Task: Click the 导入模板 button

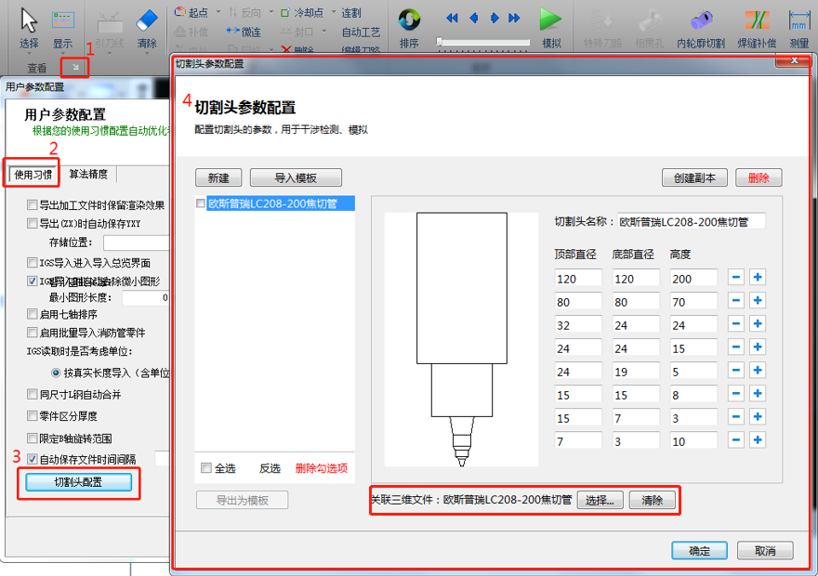Action: [296, 177]
